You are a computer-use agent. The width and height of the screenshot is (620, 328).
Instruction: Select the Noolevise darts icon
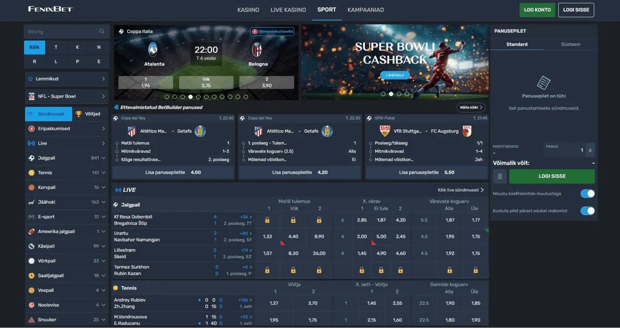(x=32, y=305)
